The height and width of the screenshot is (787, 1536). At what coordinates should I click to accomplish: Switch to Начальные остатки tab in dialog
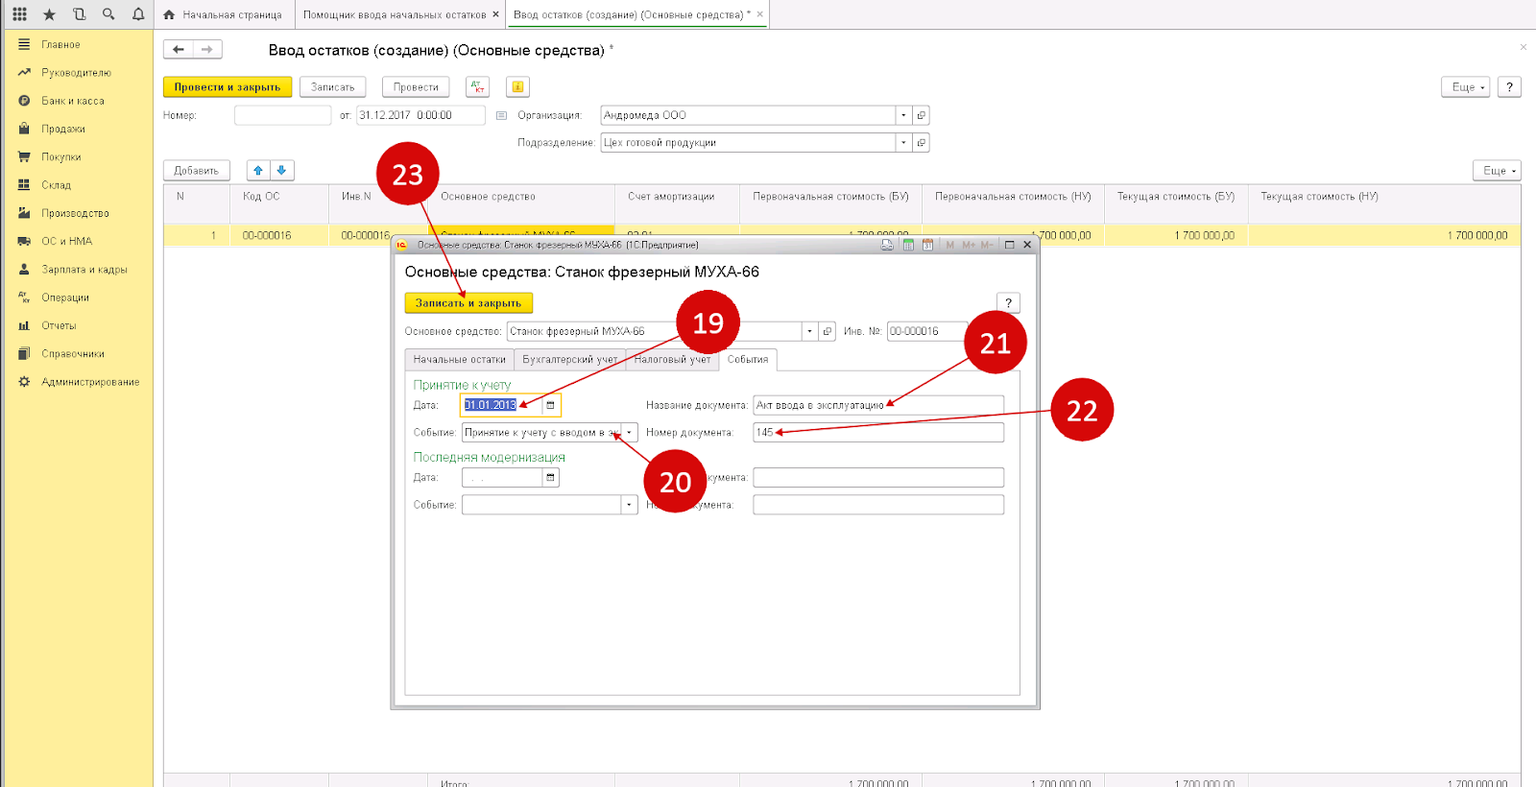click(x=459, y=359)
